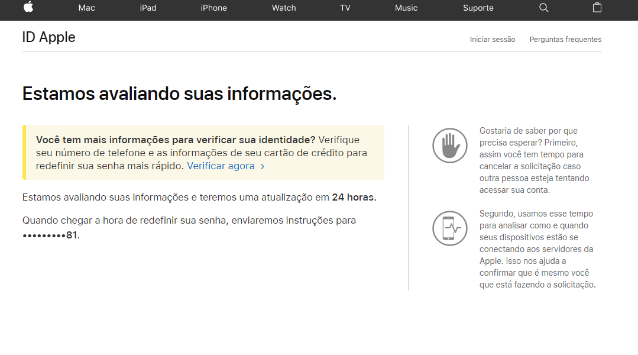Image resolution: width=638 pixels, height=355 pixels.
Task: Go to the iPad section
Action: click(148, 8)
